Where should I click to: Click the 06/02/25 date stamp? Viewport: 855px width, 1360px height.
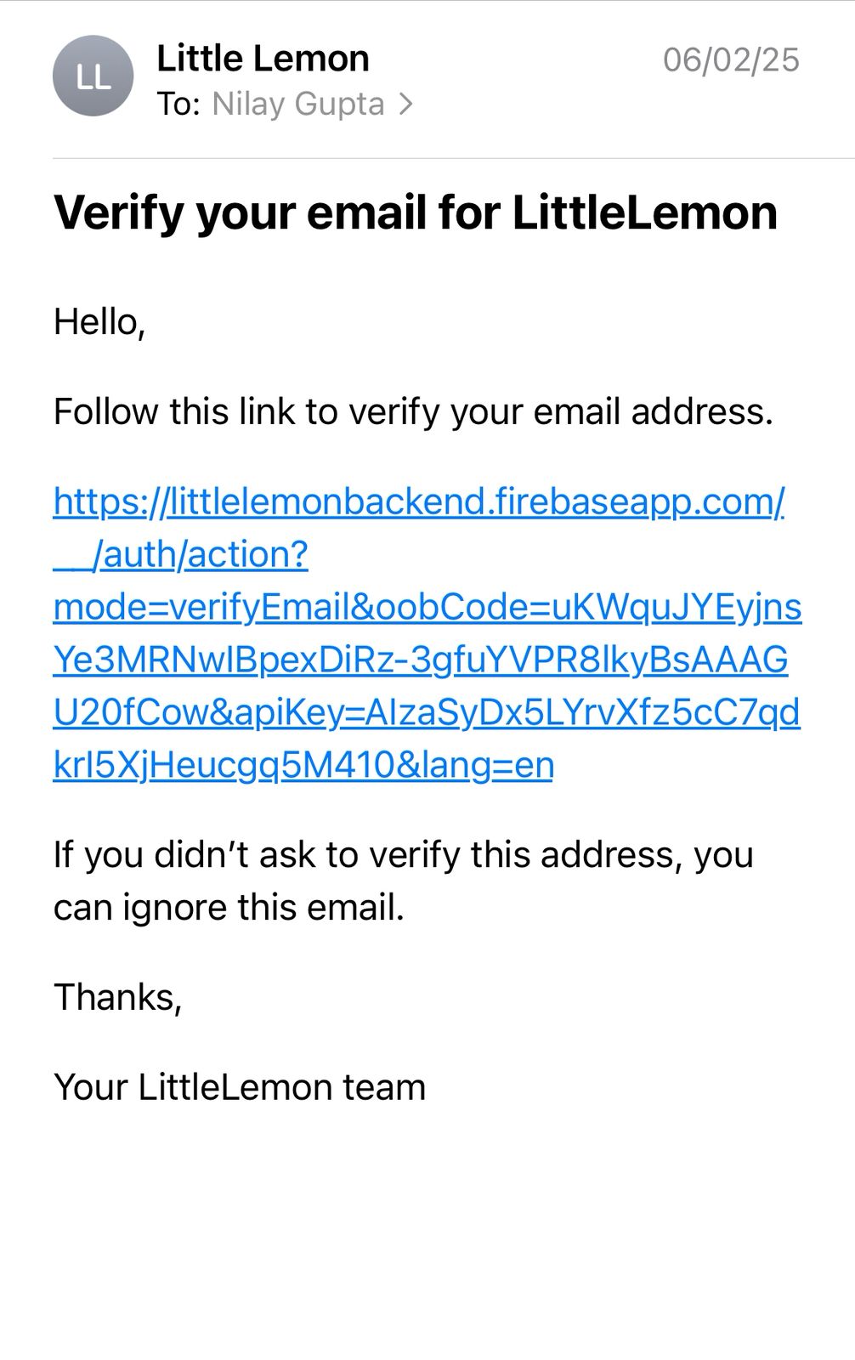tap(731, 59)
